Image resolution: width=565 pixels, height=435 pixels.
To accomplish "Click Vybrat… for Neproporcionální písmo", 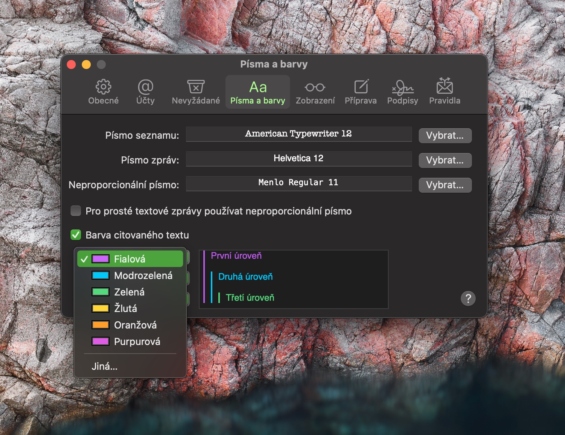I will pyautogui.click(x=445, y=185).
